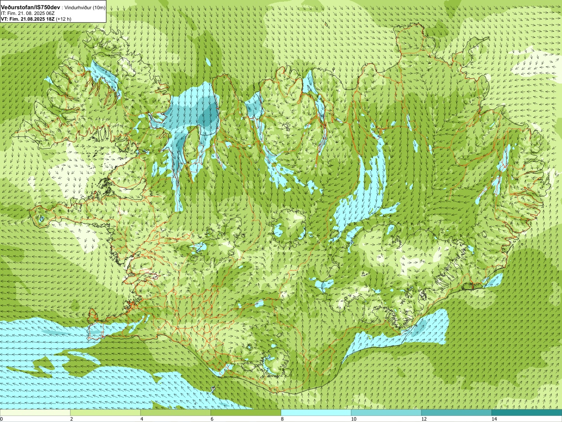Image resolution: width=562 pixels, height=422 pixels.
Task: Click the legend value 4
Action: click(x=142, y=419)
